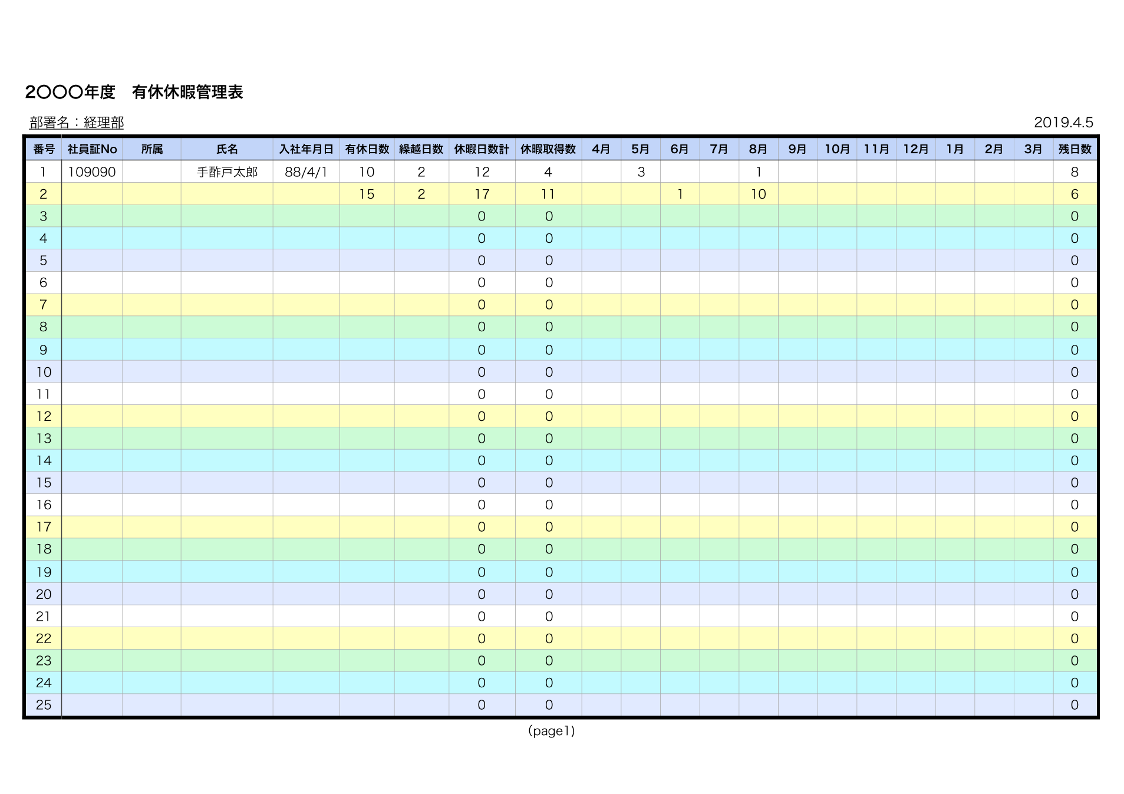Select the 1月 column header
The width and height of the screenshot is (1124, 794).
click(x=955, y=149)
